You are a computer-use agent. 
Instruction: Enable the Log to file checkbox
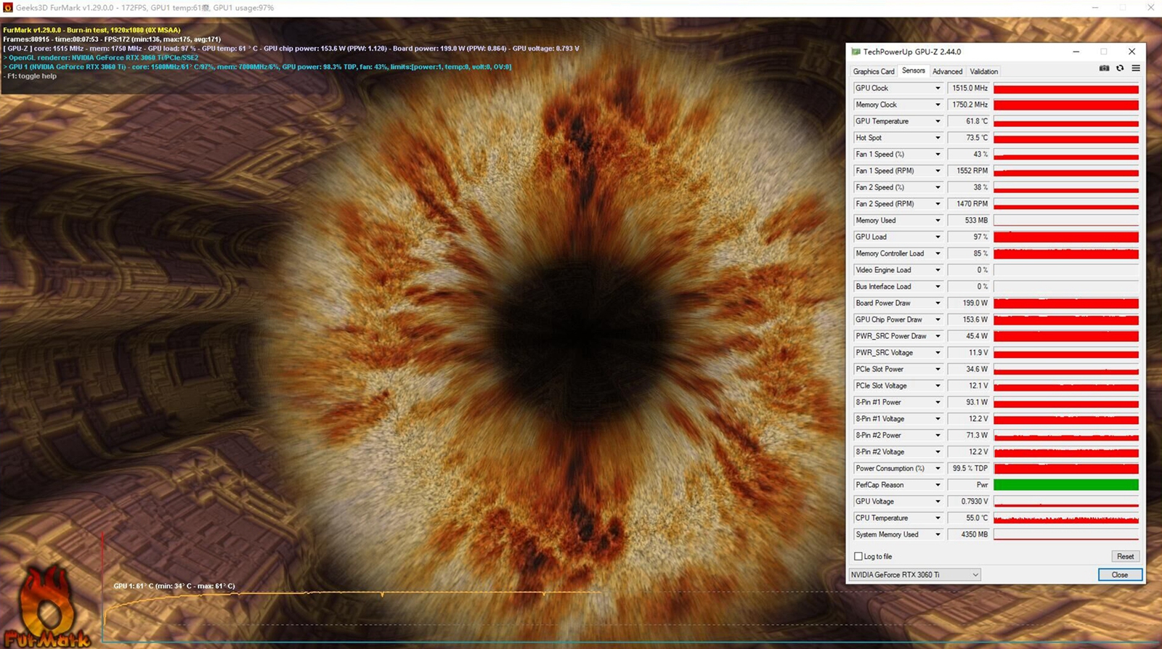click(858, 556)
